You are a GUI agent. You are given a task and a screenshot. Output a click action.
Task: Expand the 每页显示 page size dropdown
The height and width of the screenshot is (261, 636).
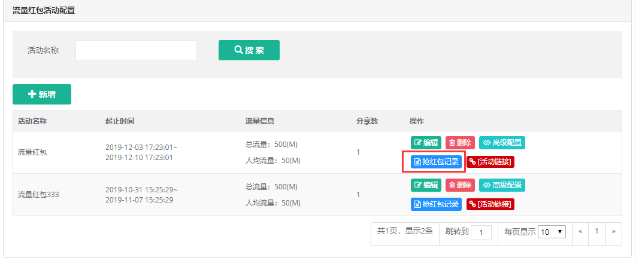(x=552, y=232)
